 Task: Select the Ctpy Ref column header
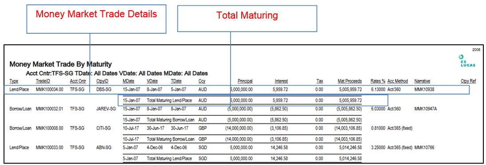point(468,81)
